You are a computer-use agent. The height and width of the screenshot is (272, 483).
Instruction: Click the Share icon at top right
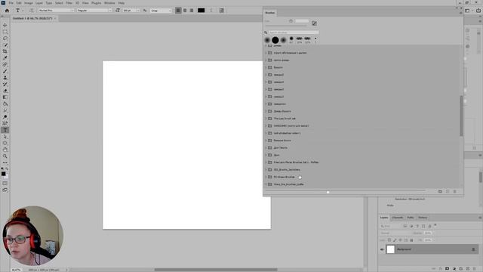tap(478, 11)
